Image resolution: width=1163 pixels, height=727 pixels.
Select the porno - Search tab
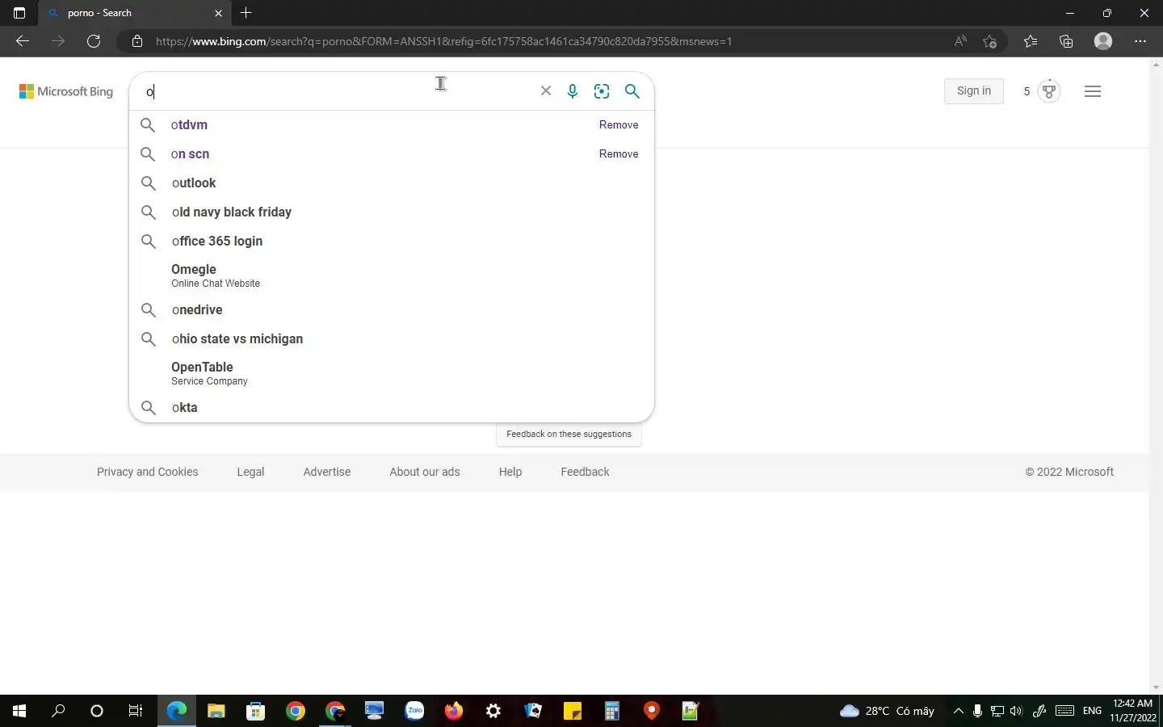(133, 13)
